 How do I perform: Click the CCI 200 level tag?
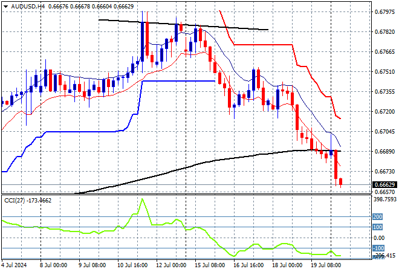(378, 217)
